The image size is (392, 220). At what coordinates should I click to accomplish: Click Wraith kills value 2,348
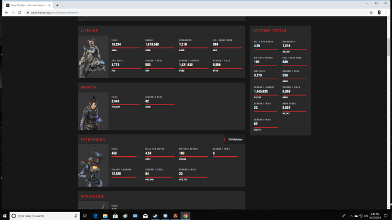[x=115, y=101]
